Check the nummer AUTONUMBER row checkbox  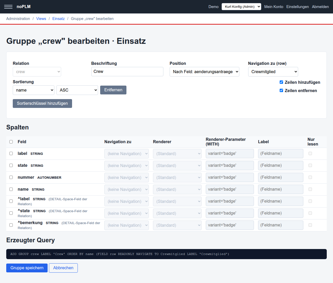11,177
